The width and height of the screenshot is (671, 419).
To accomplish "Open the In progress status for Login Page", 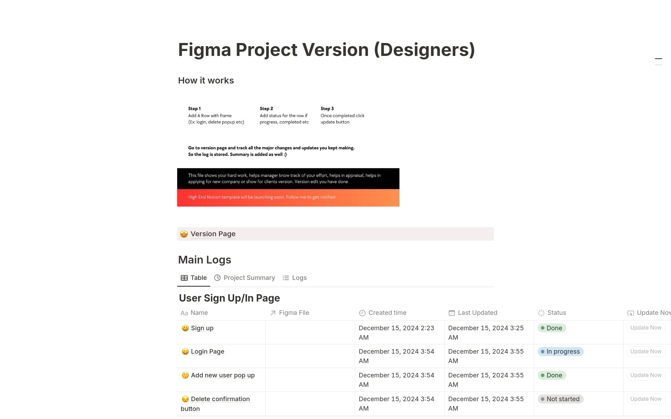I will [x=560, y=352].
